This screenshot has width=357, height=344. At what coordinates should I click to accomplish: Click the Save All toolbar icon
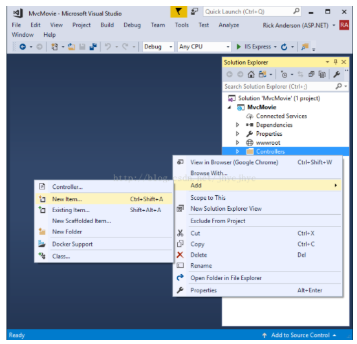tap(93, 47)
